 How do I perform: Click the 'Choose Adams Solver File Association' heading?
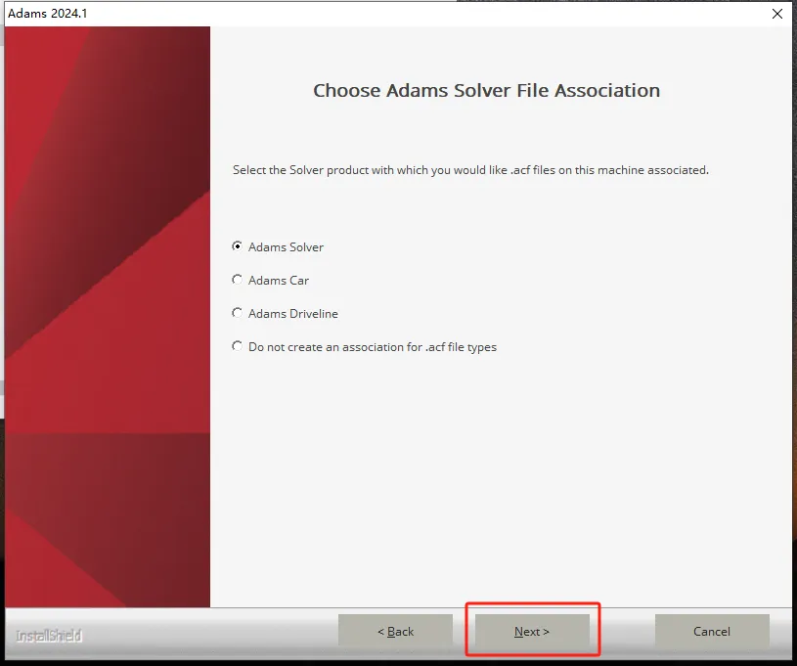point(486,91)
